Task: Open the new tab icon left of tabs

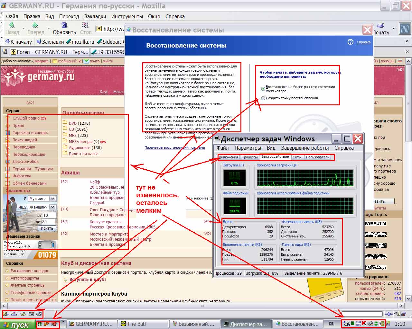Action: pos(5,51)
